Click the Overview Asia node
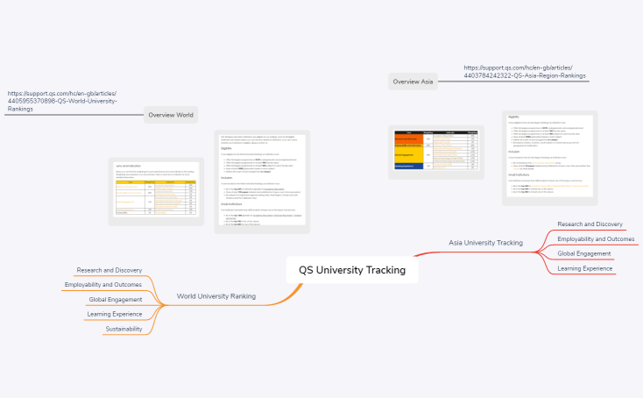The height and width of the screenshot is (398, 643). pos(413,82)
